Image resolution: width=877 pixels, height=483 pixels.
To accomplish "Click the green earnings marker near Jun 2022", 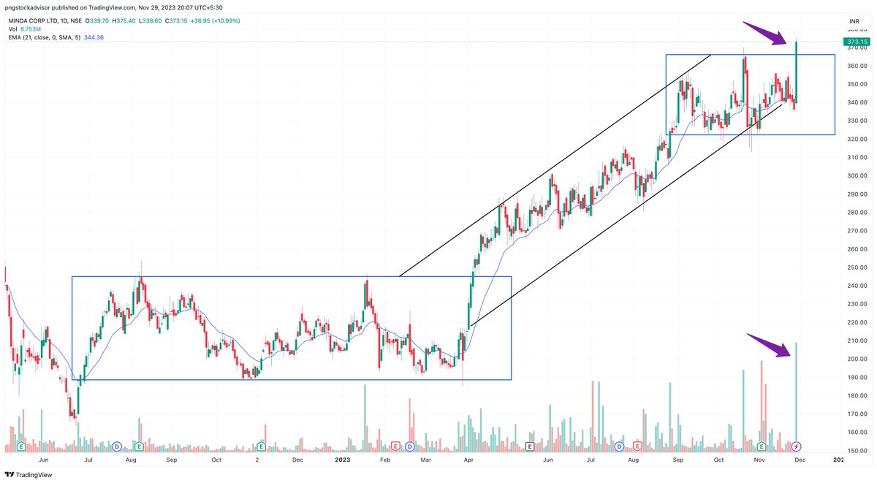I will [x=21, y=446].
